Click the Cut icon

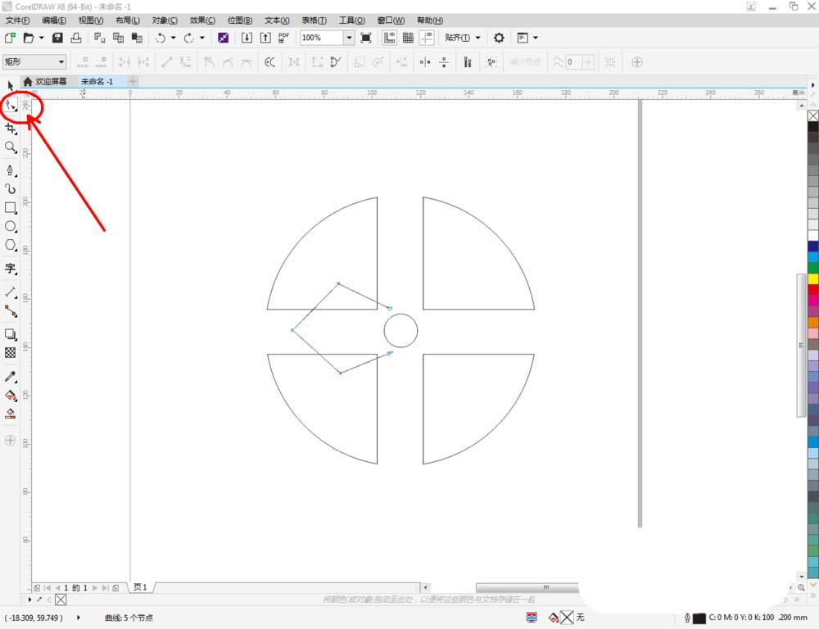point(99,38)
